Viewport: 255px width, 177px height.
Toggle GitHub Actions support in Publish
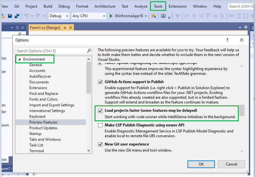pyautogui.click(x=101, y=82)
